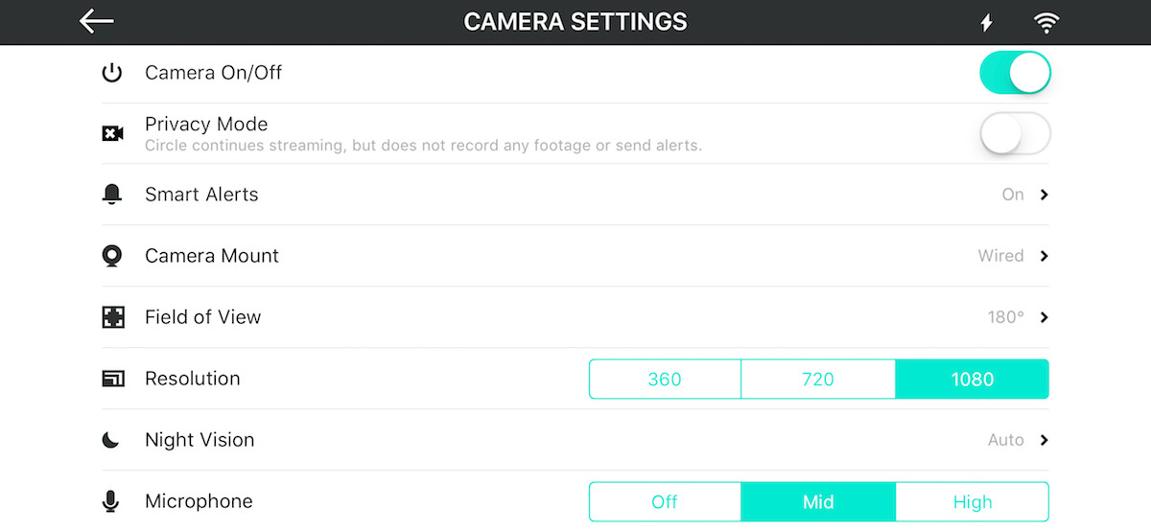
Task: Tap the Field of View crosshair icon
Action: (113, 317)
